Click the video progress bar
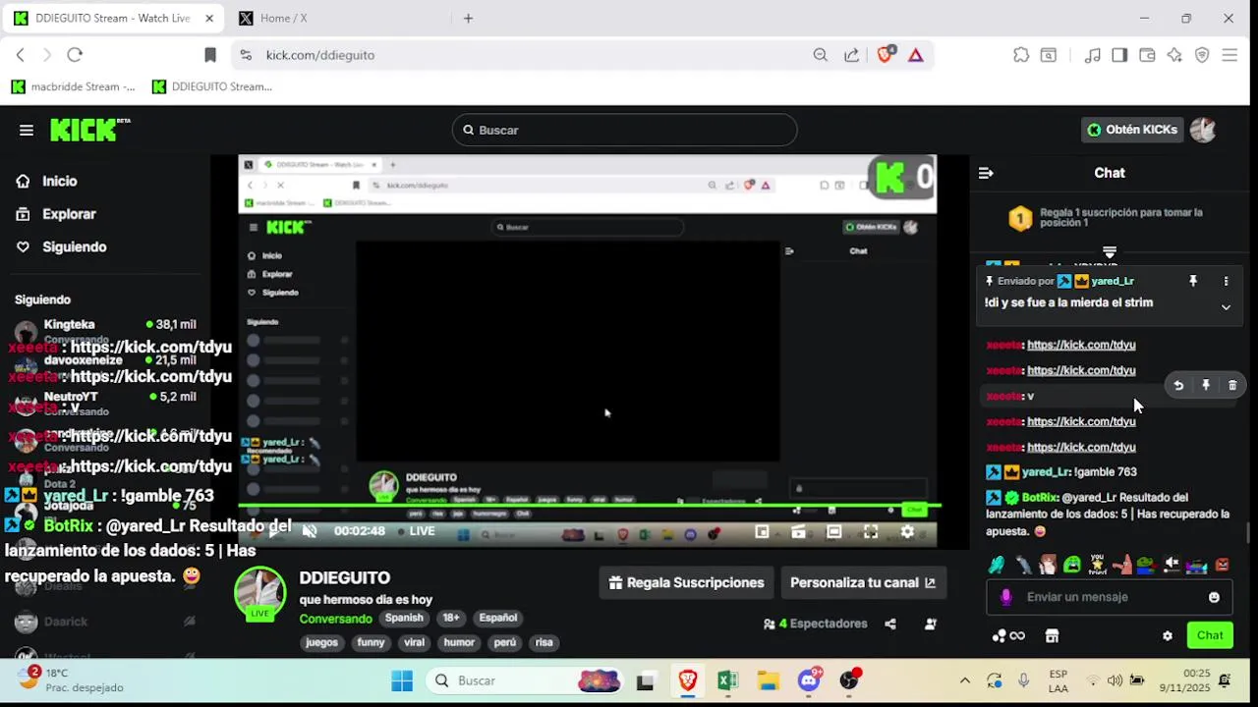 (588, 507)
